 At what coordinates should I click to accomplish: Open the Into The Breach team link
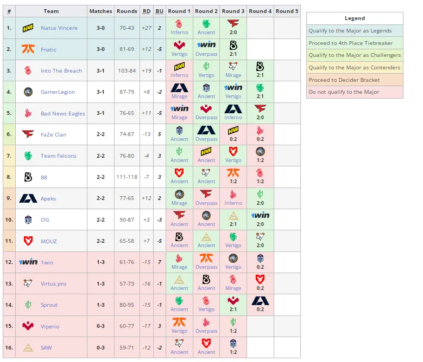click(61, 71)
